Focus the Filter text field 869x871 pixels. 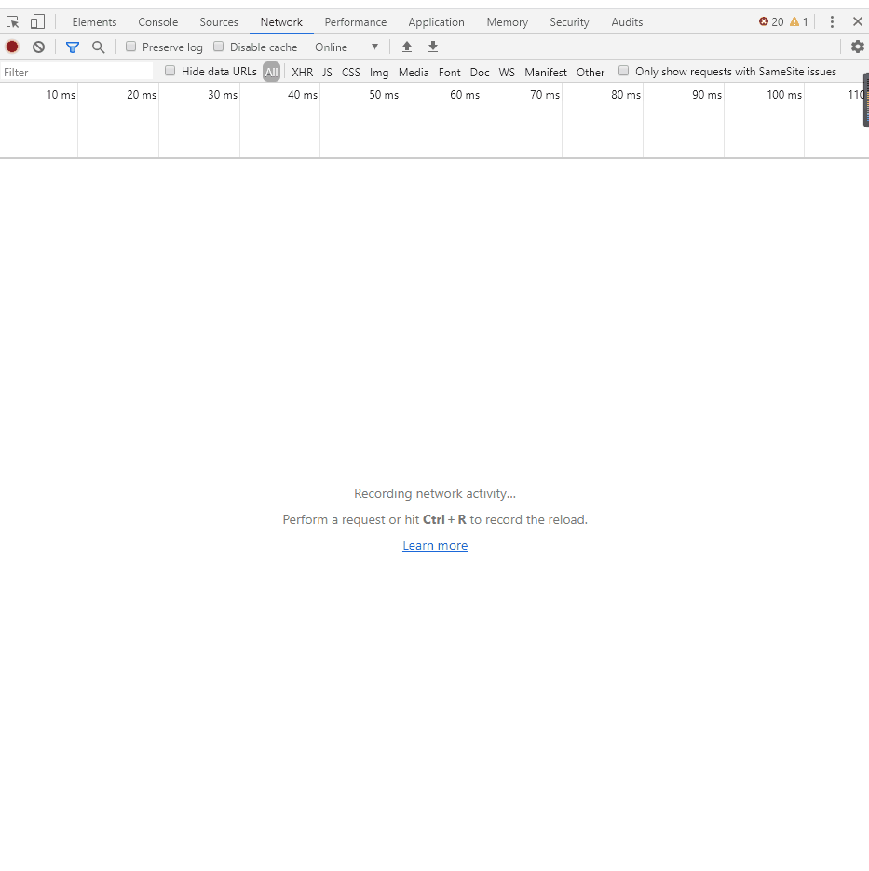click(76, 73)
